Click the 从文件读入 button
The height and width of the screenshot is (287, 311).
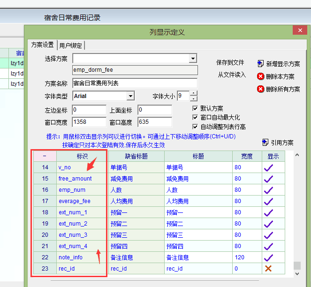click(231, 75)
